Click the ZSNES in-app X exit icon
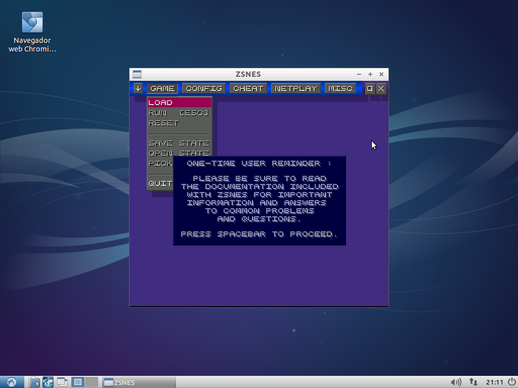518x388 pixels. [381, 88]
